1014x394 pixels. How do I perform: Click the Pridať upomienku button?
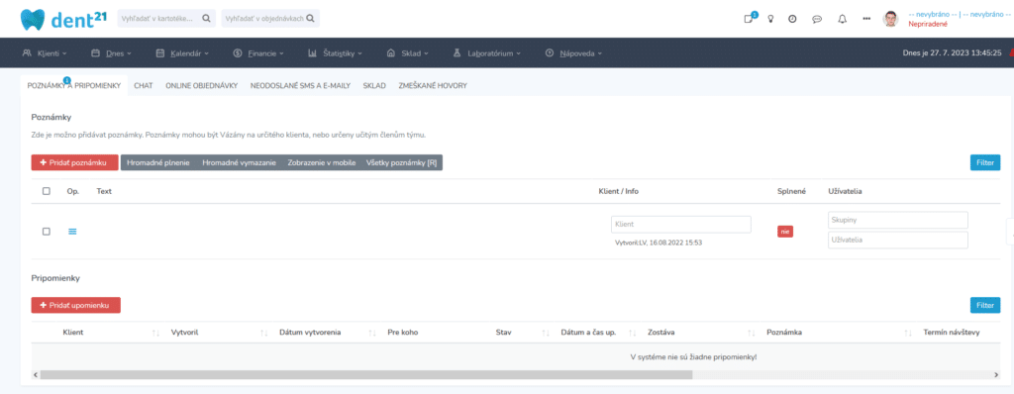pos(75,305)
